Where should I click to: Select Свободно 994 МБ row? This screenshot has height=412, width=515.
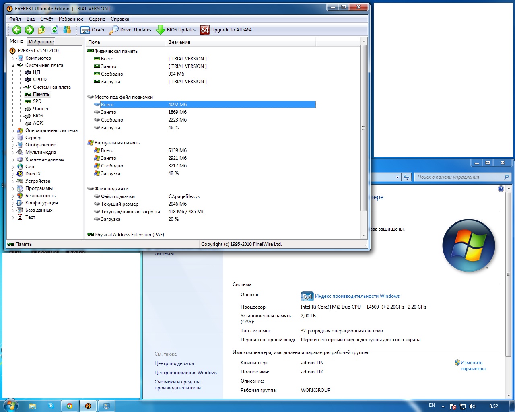tap(204, 74)
